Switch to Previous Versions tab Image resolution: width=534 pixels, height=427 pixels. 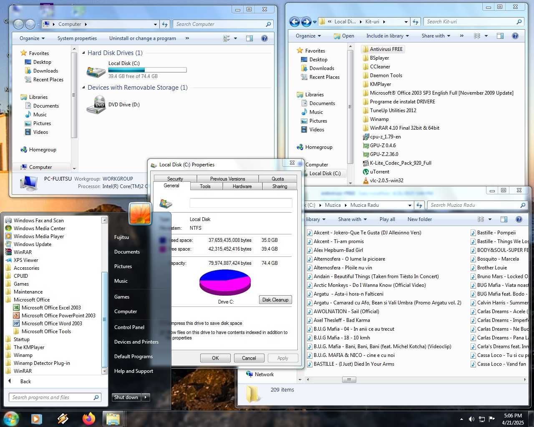227,179
